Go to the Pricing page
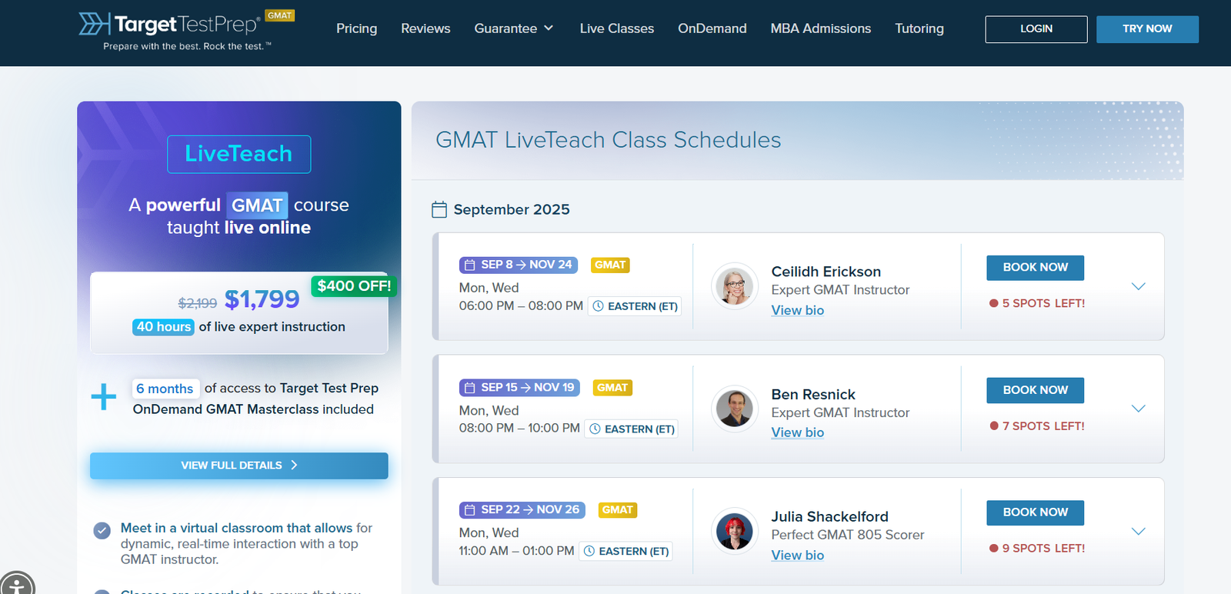Screen dimensions: 1231x594 (x=356, y=28)
